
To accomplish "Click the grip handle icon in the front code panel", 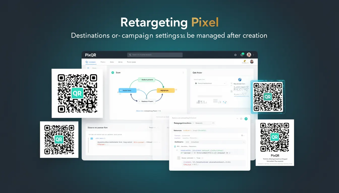I will (x=179, y=158).
